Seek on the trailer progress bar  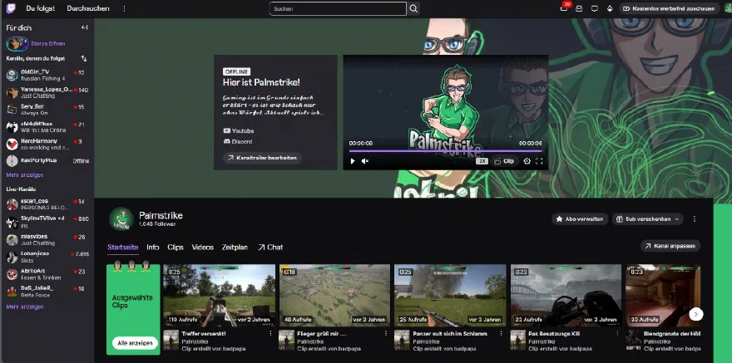click(x=445, y=151)
